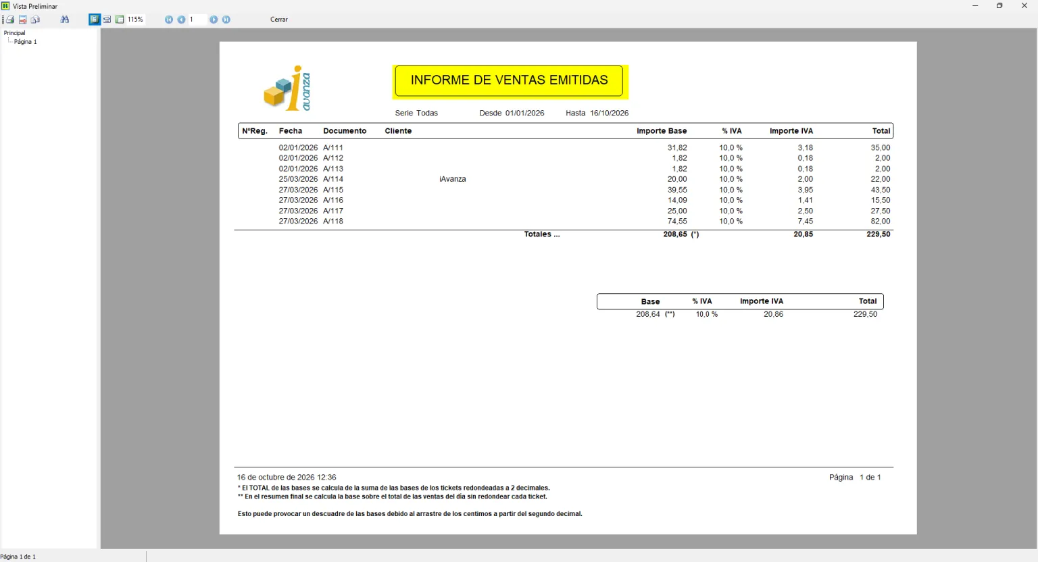
Task: Click the Documento column header
Action: (x=345, y=131)
